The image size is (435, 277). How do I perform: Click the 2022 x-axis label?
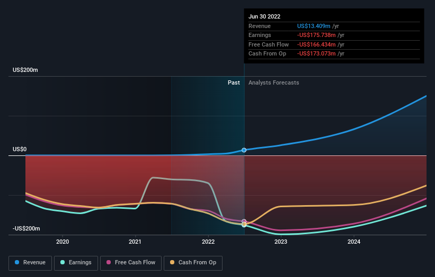(x=208, y=242)
